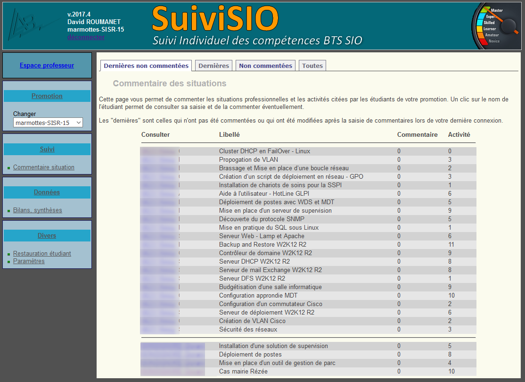Switch to the "Toutes" tab
This screenshot has height=382, width=525.
(312, 65)
